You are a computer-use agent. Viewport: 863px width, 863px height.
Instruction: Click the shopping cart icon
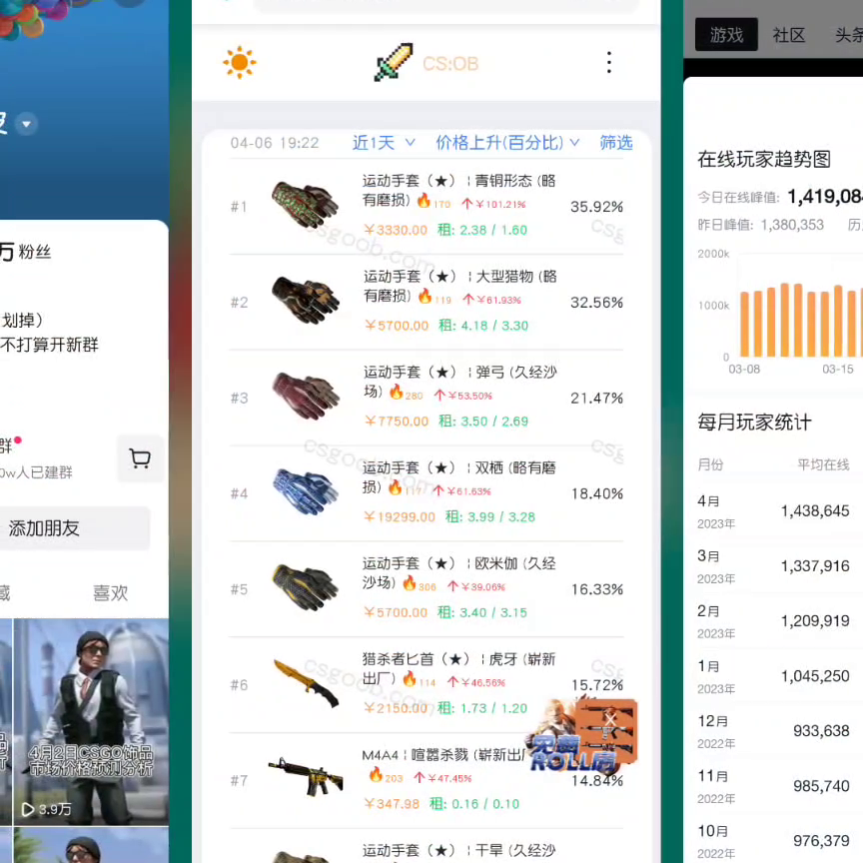pos(140,458)
